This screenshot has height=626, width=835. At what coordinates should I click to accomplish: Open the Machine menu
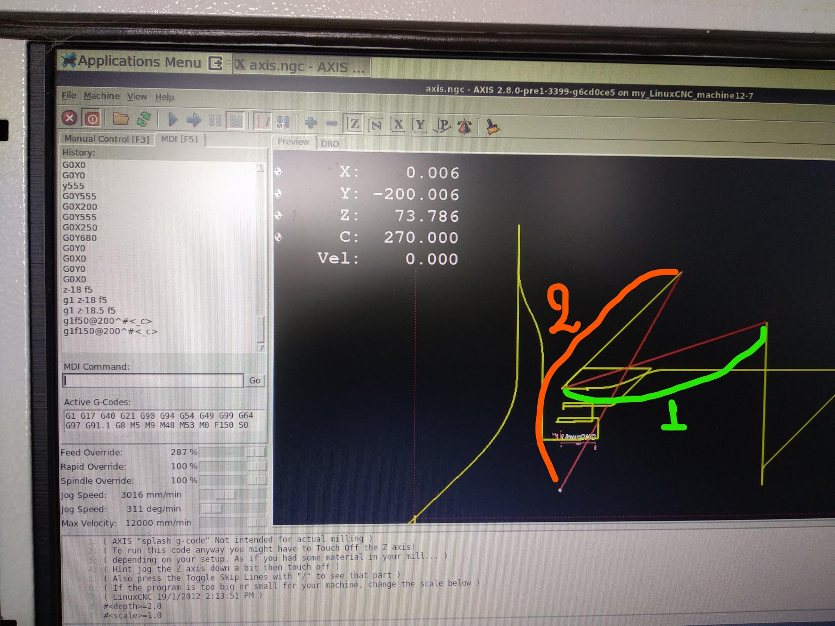click(x=101, y=96)
